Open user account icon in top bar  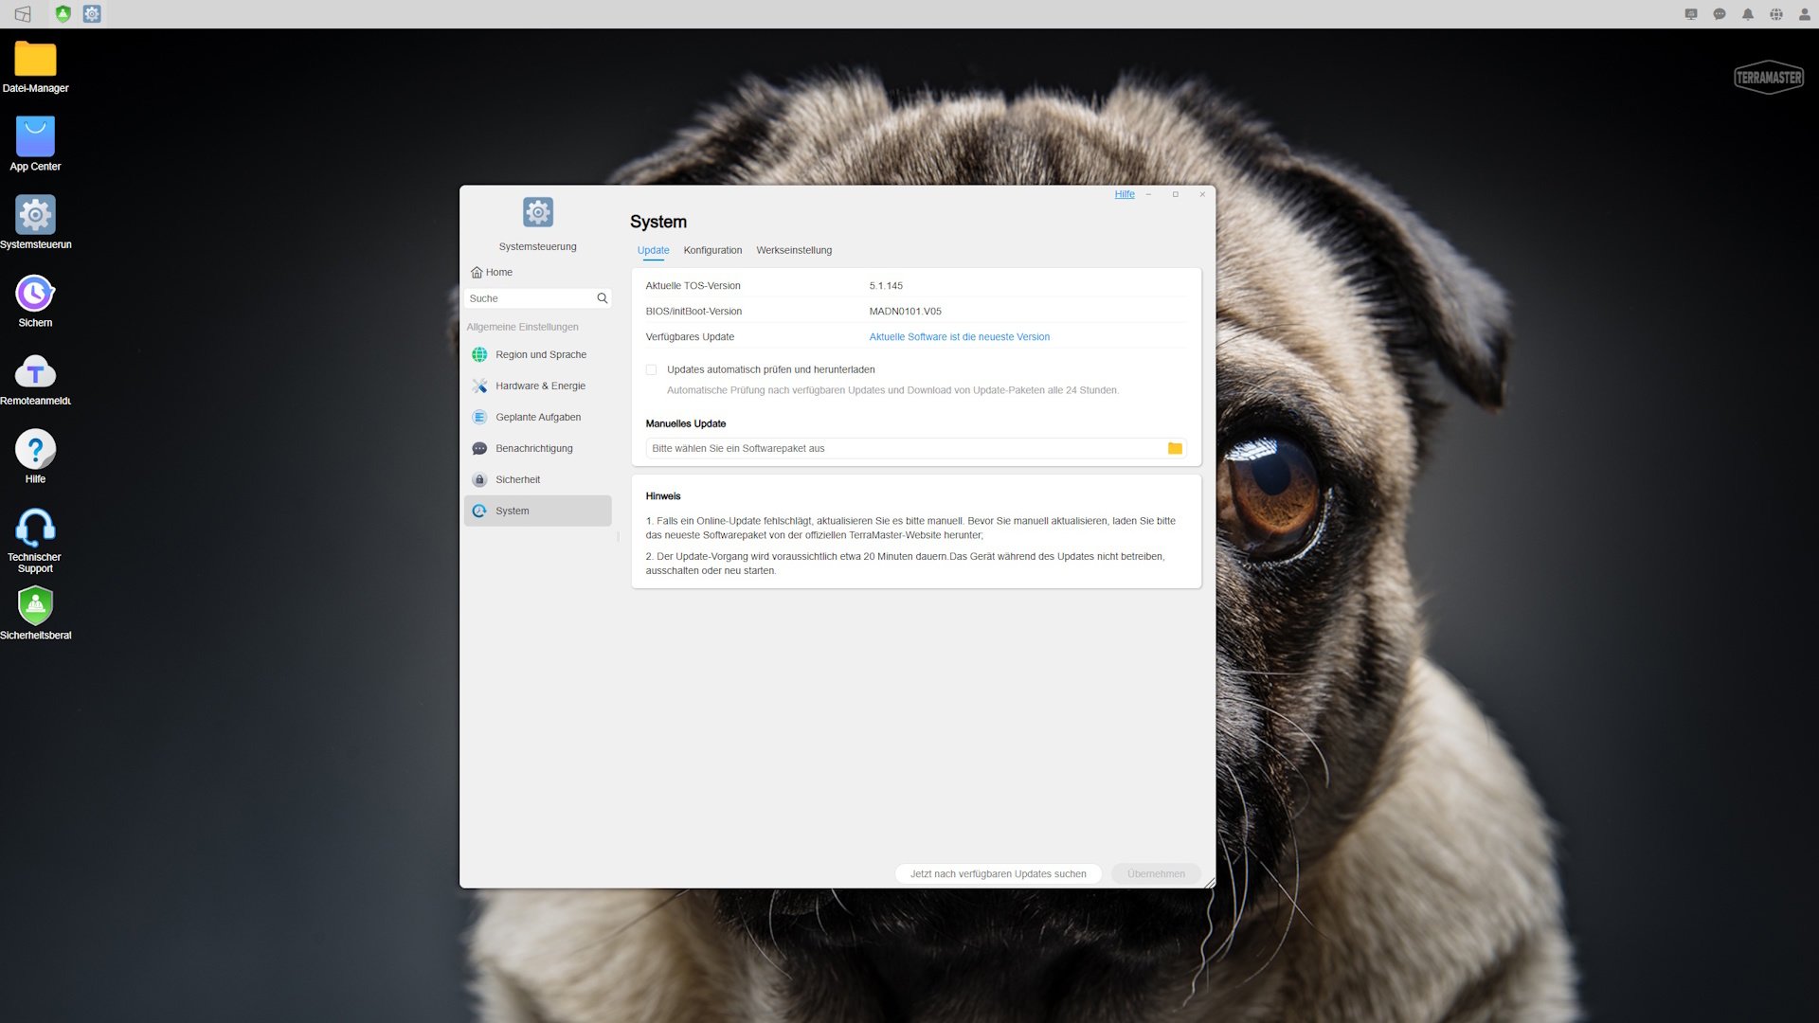pos(1804,14)
